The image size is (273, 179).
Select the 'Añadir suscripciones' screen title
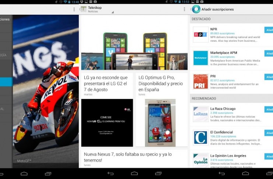pyautogui.click(x=218, y=10)
